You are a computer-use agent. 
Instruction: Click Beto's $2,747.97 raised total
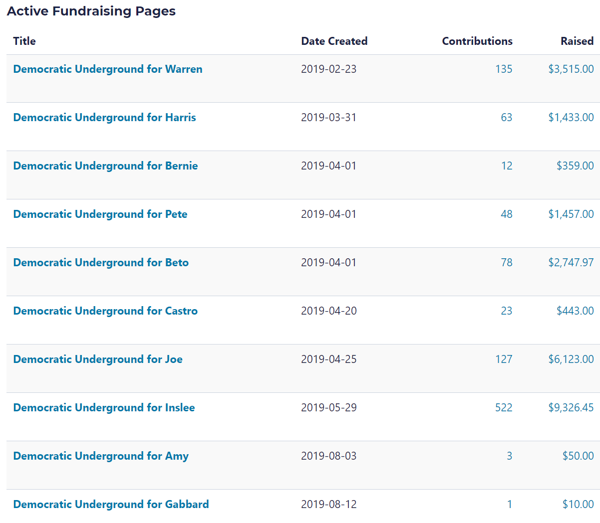click(571, 263)
